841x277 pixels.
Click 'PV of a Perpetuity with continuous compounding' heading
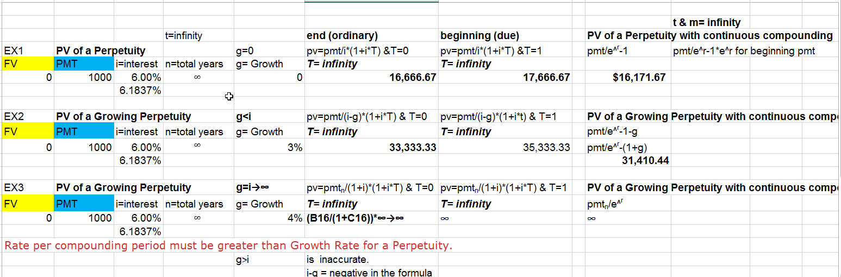pyautogui.click(x=709, y=36)
